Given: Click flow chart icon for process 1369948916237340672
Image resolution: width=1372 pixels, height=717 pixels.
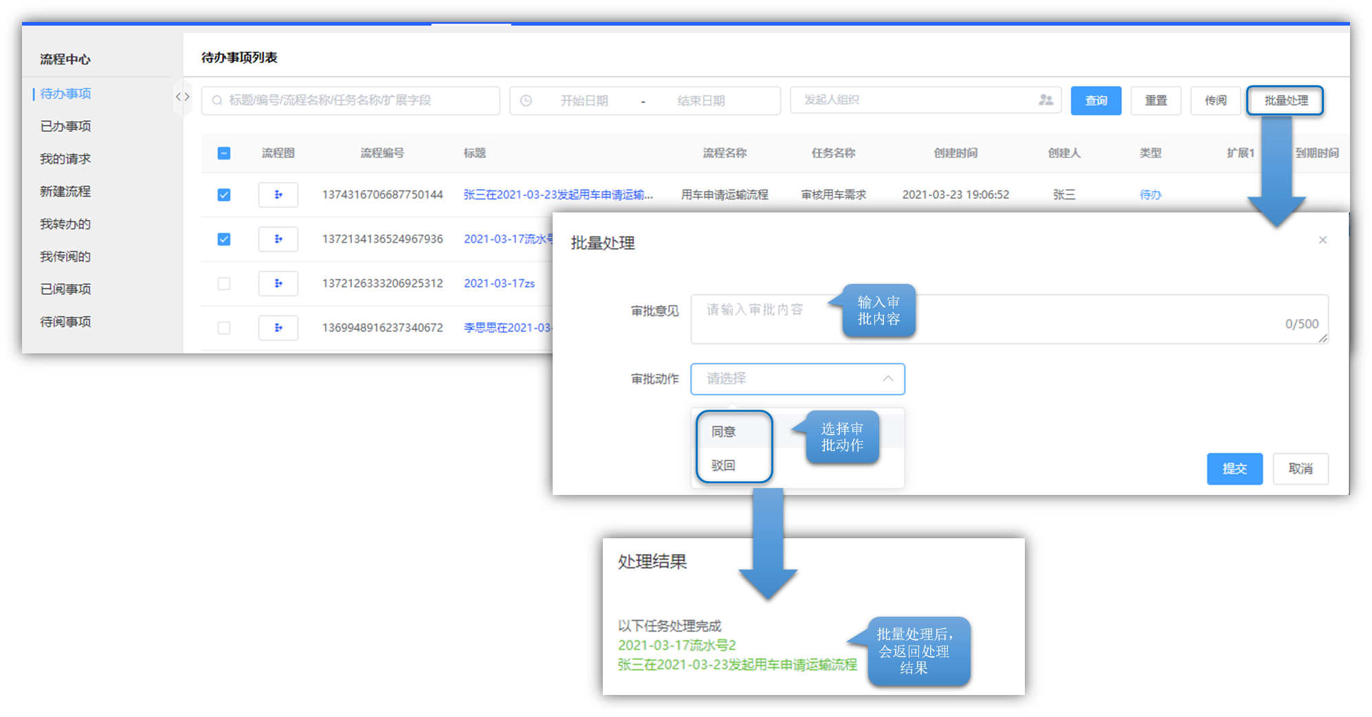Looking at the screenshot, I should coord(278,328).
